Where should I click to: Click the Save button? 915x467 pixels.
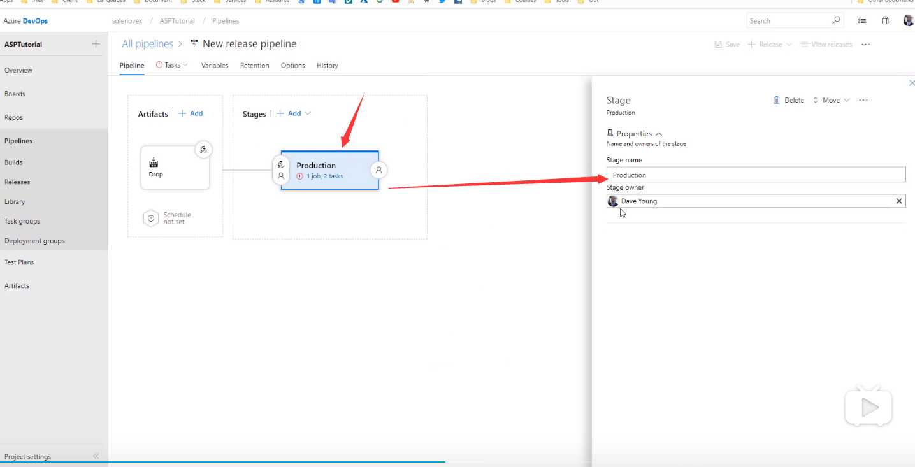point(727,45)
